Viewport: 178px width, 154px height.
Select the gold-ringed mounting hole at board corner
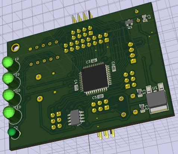click(x=15, y=47)
